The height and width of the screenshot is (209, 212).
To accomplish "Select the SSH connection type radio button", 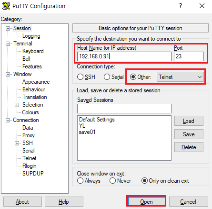I will pos(80,77).
